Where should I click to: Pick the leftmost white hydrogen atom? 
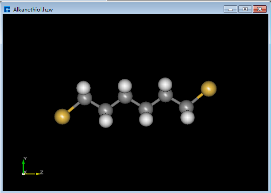tap(83, 87)
